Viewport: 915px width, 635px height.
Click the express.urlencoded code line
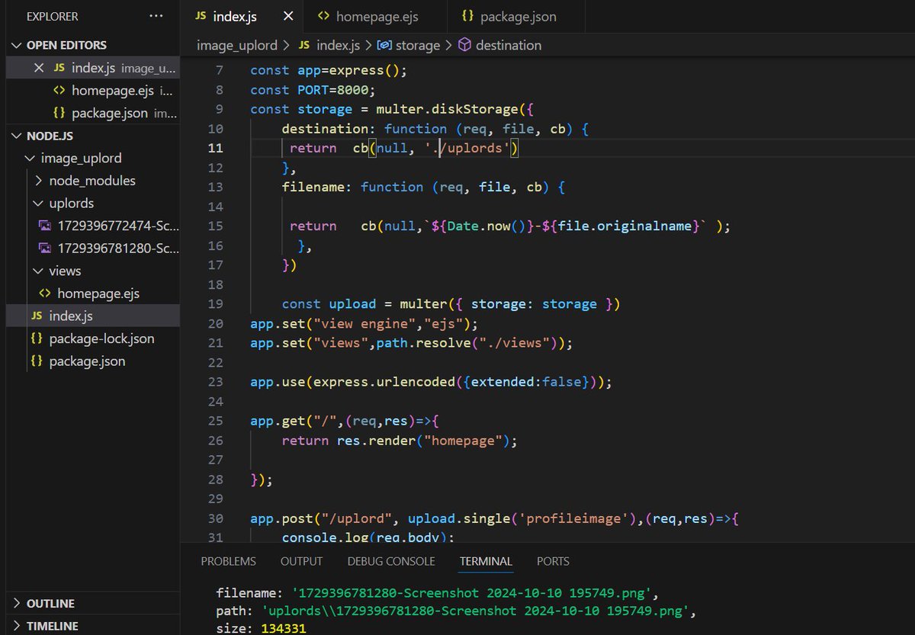tap(431, 382)
